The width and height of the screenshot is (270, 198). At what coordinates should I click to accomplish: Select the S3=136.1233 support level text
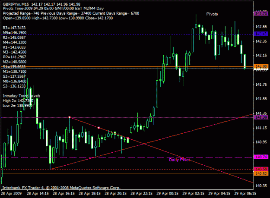click(14, 86)
